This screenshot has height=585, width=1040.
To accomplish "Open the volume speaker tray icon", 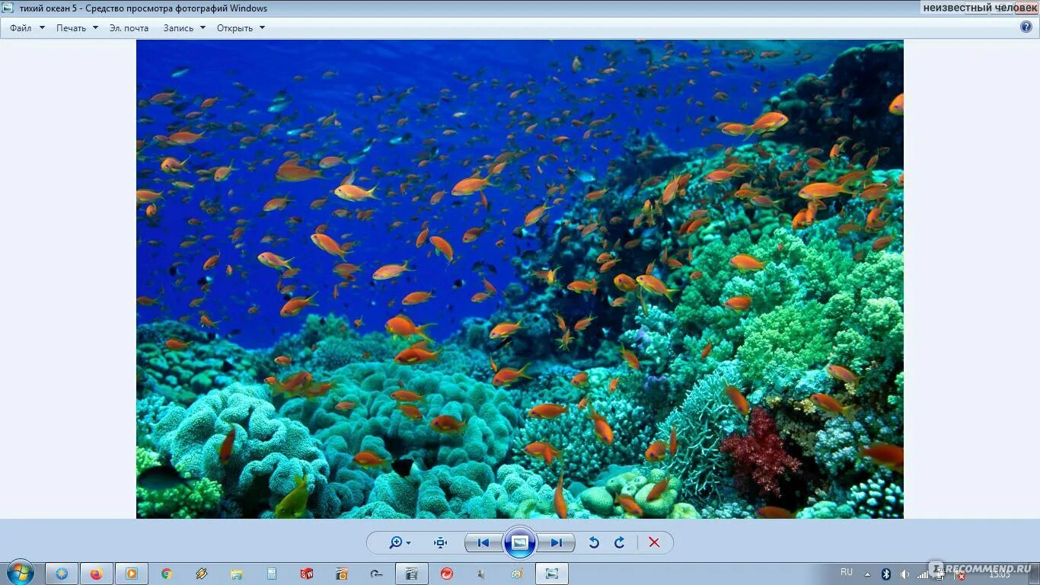I will point(904,574).
